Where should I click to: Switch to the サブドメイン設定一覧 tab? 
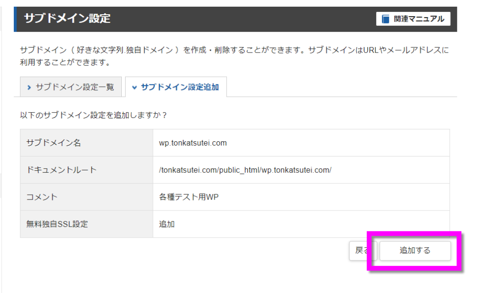coord(71,87)
